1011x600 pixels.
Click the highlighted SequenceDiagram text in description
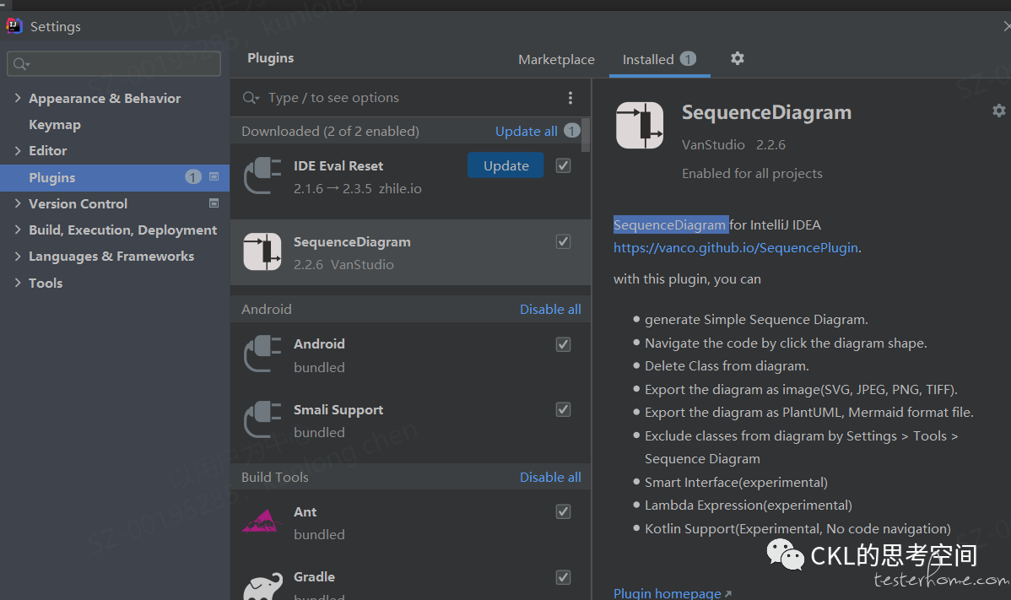[671, 224]
